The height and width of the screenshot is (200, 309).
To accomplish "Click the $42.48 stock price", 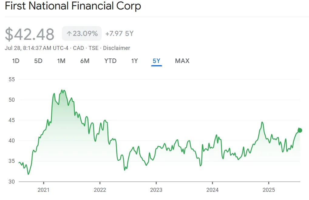I will pyautogui.click(x=30, y=34).
